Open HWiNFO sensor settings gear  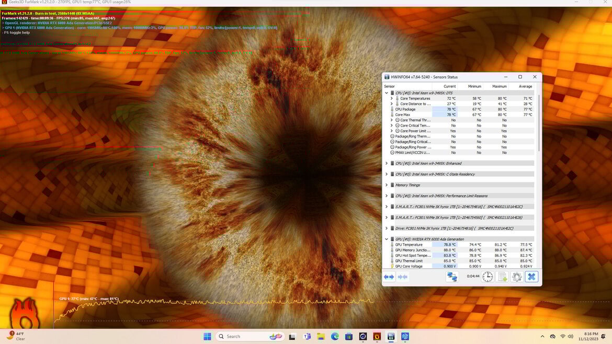click(x=517, y=277)
